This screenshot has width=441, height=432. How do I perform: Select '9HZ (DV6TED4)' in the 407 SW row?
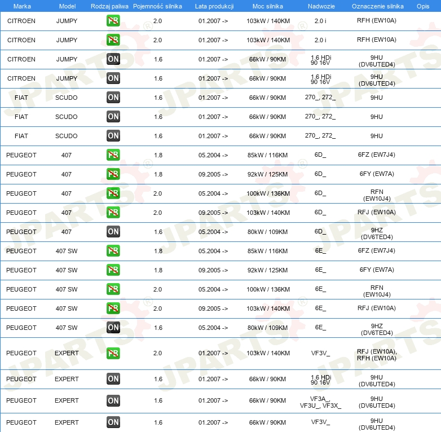point(377,329)
